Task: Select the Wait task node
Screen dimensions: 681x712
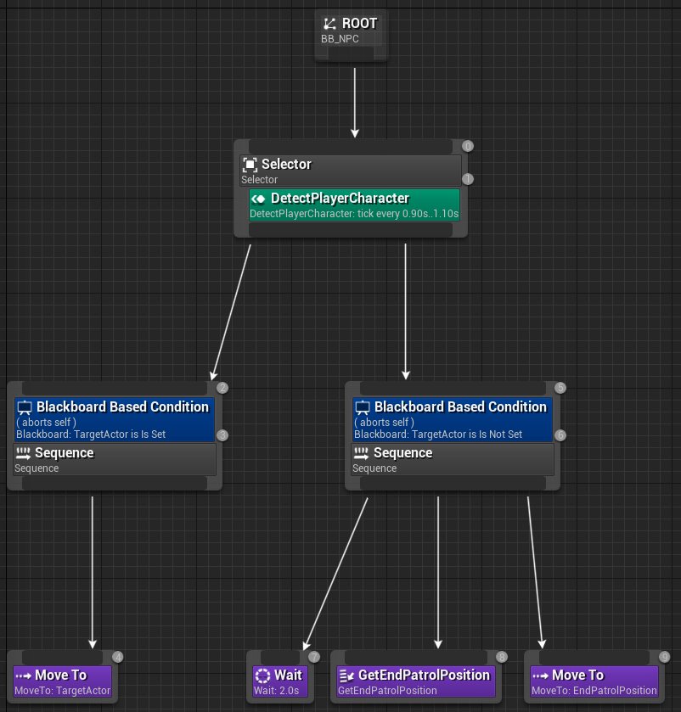Action: tap(280, 681)
